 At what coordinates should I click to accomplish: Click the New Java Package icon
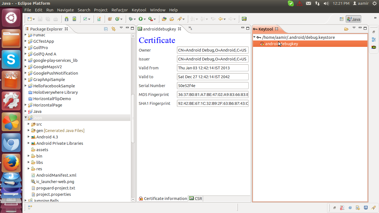pos(110,19)
